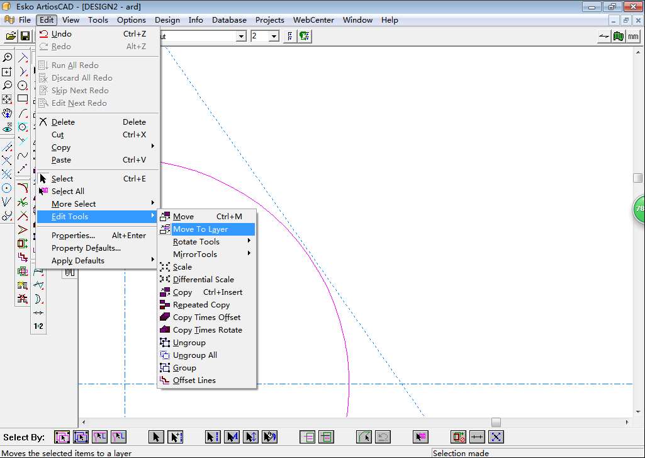Open the line type dropdown
Image resolution: width=645 pixels, height=458 pixels.
click(x=241, y=37)
